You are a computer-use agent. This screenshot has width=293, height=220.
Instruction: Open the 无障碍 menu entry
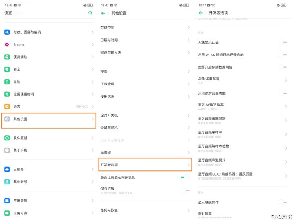(x=145, y=153)
